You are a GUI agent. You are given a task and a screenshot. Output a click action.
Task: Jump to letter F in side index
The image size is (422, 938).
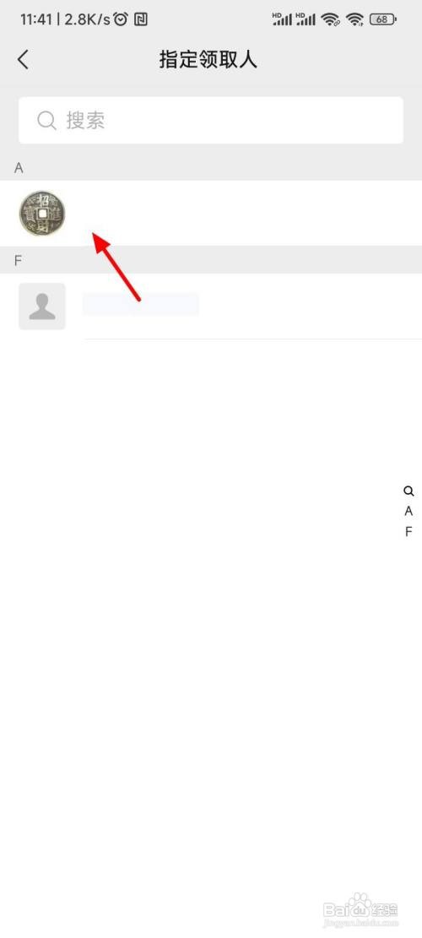coord(408,532)
